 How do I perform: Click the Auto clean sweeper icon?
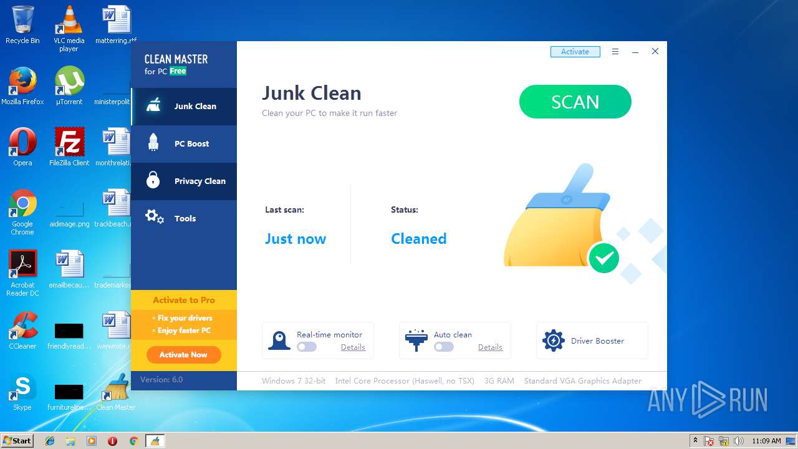pos(416,340)
